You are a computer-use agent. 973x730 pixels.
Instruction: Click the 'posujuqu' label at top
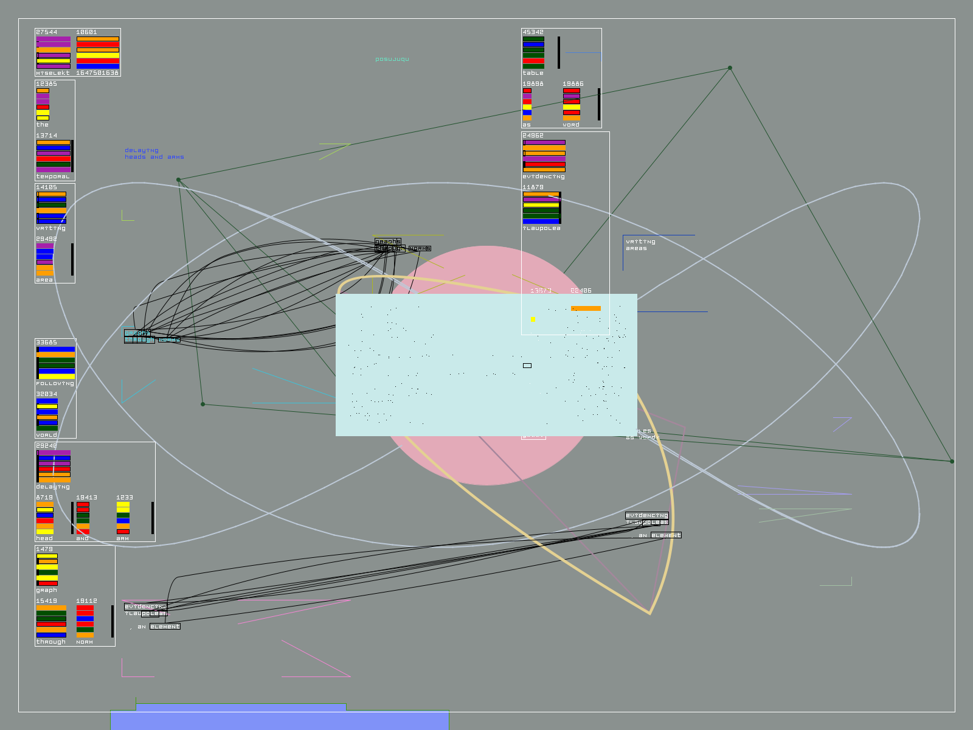click(392, 59)
